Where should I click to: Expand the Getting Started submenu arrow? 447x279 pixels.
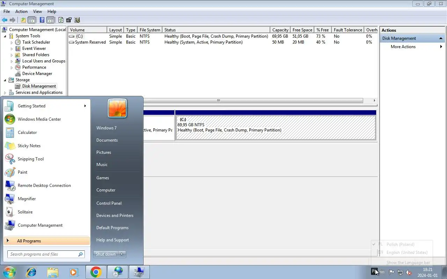(85, 106)
